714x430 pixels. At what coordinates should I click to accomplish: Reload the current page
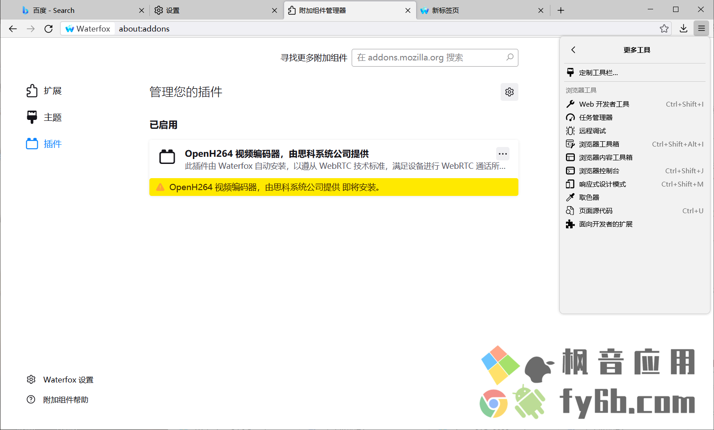[48, 29]
